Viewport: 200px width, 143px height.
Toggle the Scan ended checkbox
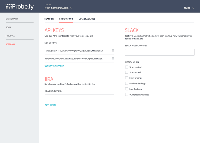click(x=127, y=72)
